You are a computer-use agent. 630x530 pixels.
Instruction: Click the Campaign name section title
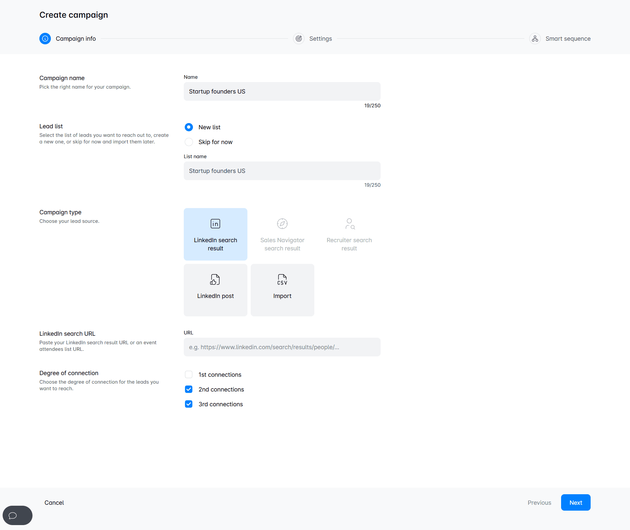(62, 78)
